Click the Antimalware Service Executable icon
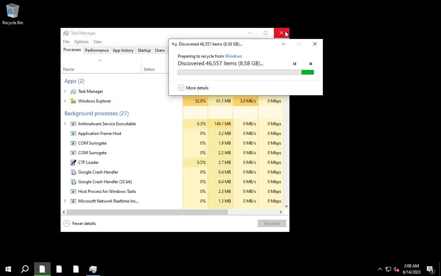 tap(73, 124)
